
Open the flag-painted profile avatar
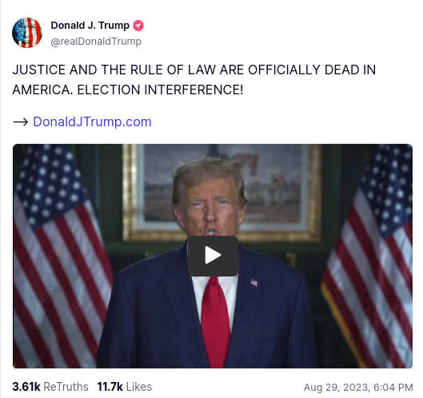27,33
